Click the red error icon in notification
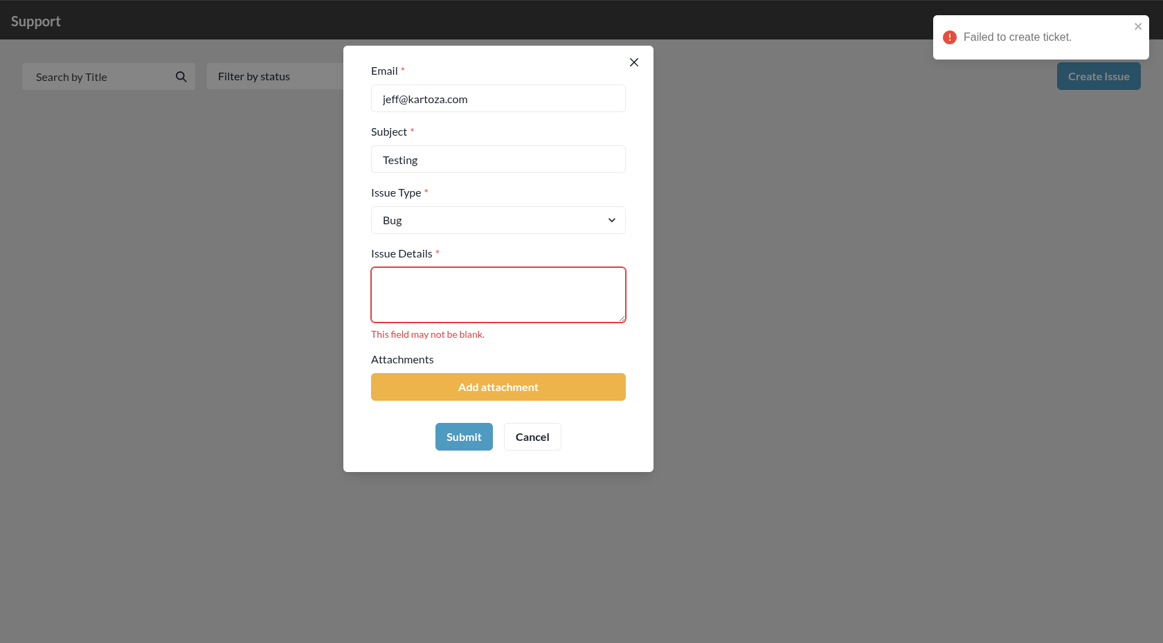 point(950,37)
